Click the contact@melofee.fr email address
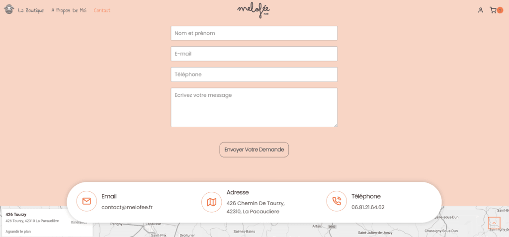509x237 pixels. coord(127,207)
